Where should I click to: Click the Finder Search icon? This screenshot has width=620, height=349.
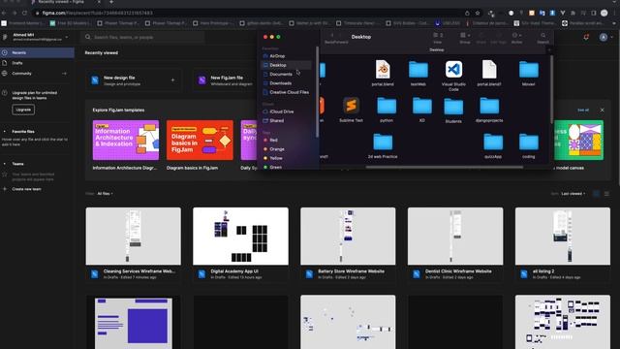point(542,36)
